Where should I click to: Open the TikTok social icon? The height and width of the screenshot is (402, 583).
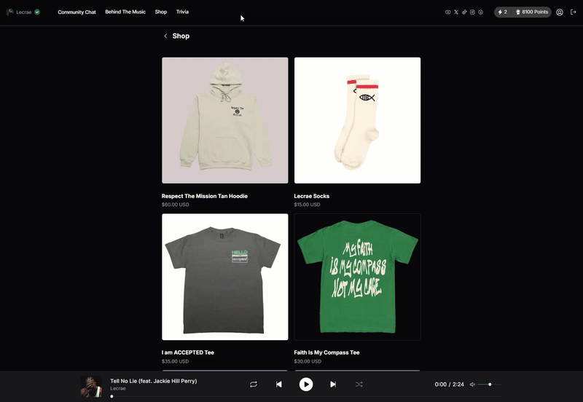click(x=464, y=12)
